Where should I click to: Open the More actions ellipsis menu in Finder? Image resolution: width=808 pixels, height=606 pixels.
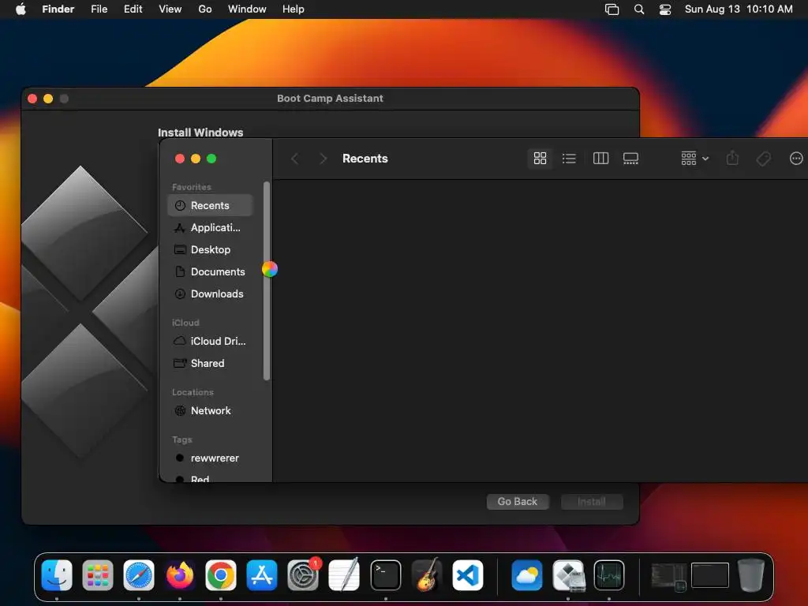[795, 158]
